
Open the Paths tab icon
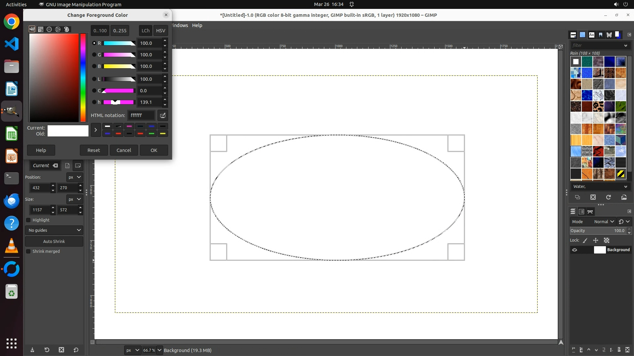point(590,212)
